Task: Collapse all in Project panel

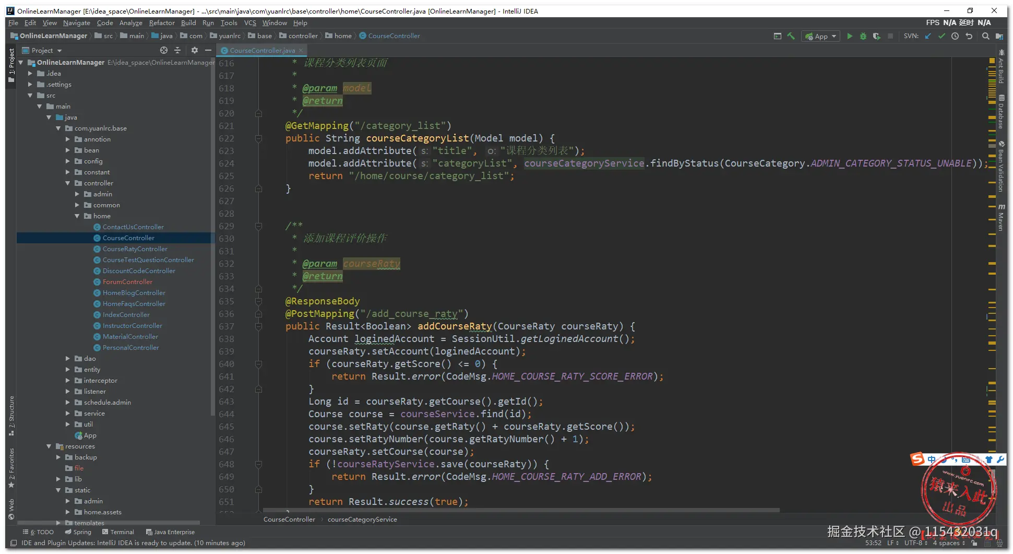Action: coord(177,50)
